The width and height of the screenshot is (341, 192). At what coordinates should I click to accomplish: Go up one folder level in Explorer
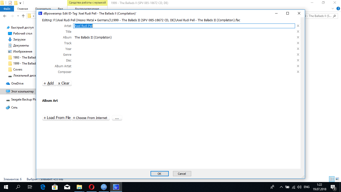(23, 16)
